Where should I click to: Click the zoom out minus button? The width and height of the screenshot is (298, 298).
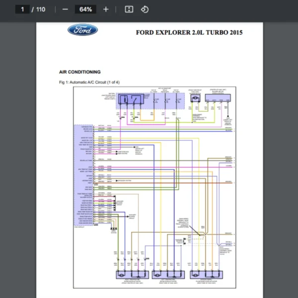(65, 9)
